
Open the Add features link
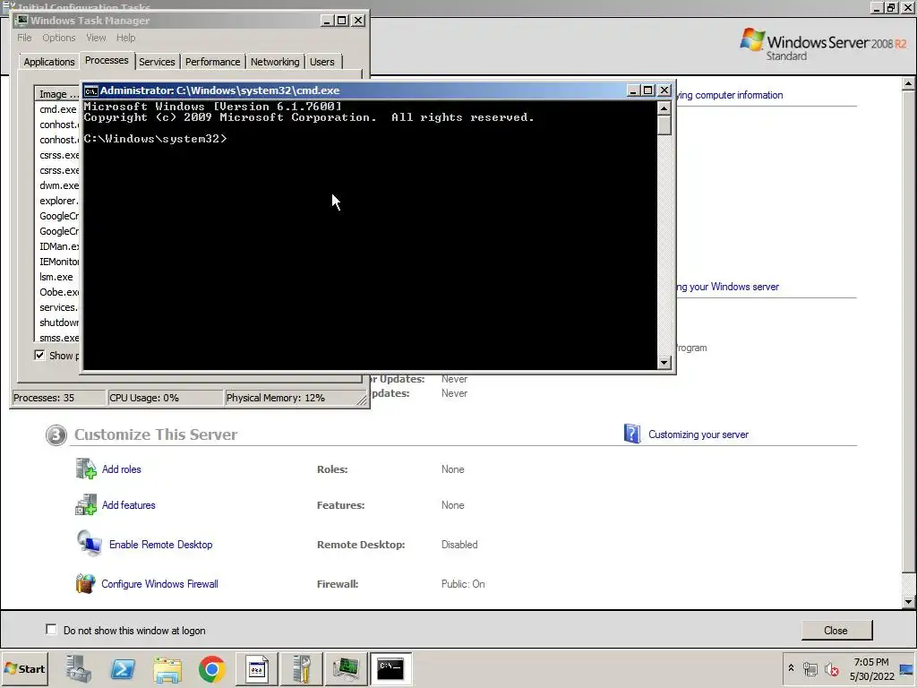pyautogui.click(x=129, y=505)
